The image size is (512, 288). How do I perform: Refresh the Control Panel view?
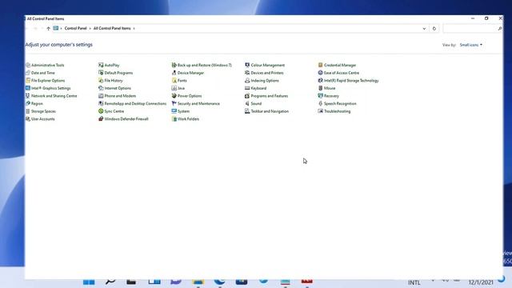point(434,29)
